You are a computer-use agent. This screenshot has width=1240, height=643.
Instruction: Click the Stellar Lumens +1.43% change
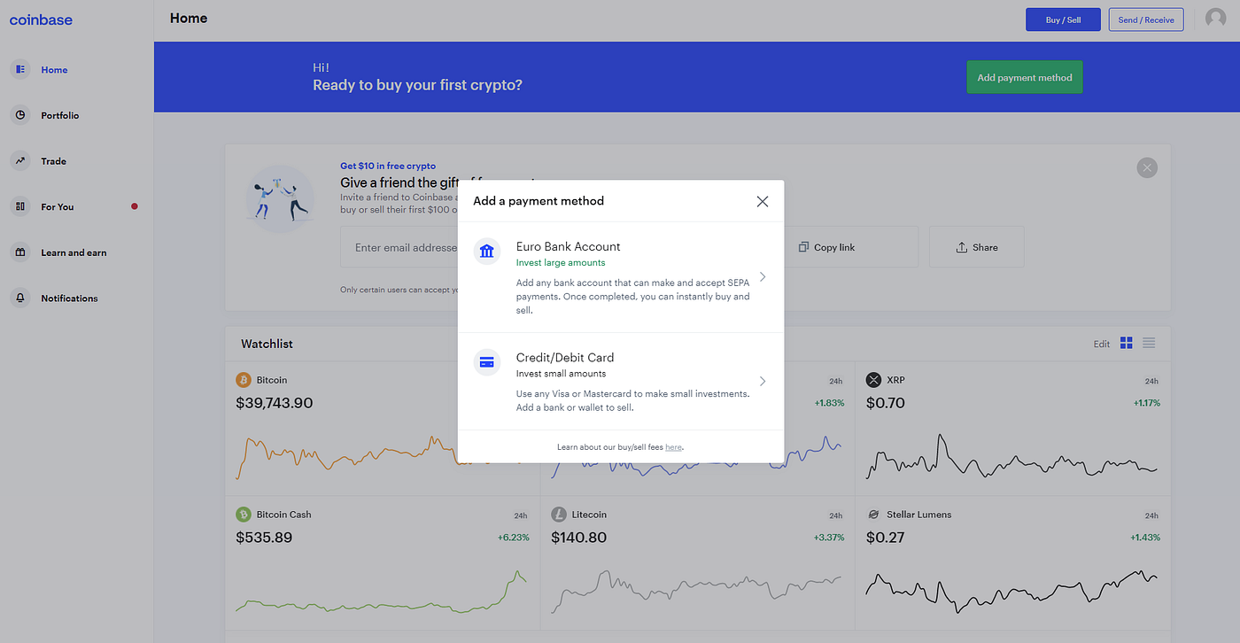(1145, 538)
